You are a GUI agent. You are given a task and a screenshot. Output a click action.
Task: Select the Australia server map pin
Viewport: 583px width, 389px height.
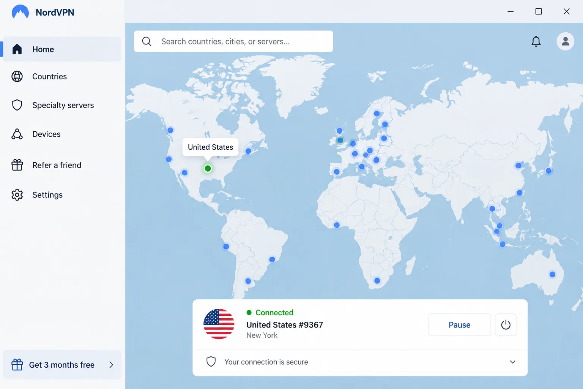click(x=552, y=274)
